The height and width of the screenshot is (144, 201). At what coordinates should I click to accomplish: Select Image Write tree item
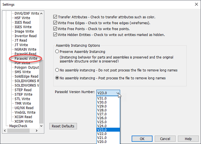pos(24,31)
